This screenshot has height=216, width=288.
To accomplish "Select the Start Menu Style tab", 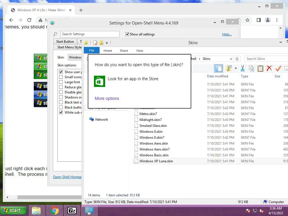I will click(x=69, y=47).
